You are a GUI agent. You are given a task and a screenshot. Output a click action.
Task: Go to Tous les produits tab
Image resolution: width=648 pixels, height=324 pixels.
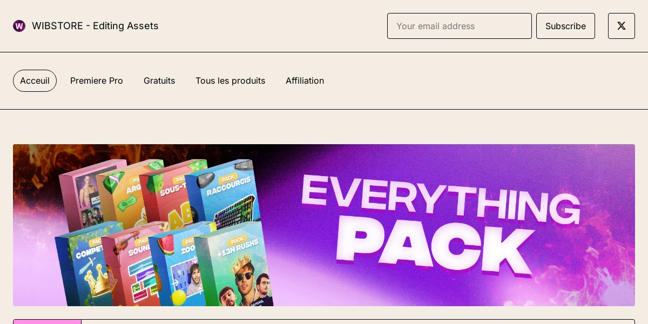point(230,80)
